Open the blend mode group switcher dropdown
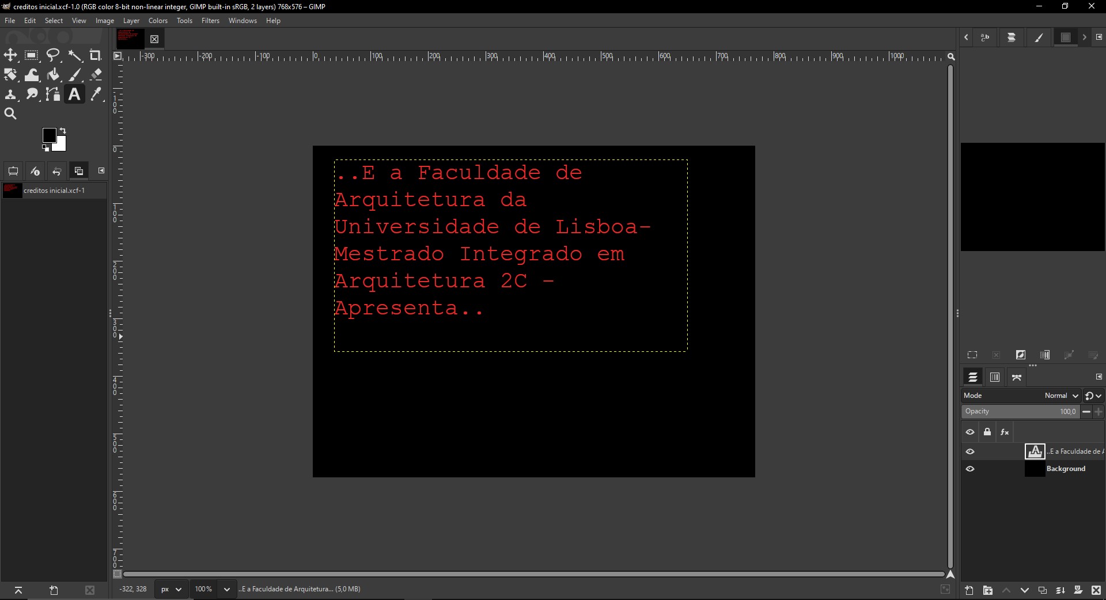 tap(1093, 396)
